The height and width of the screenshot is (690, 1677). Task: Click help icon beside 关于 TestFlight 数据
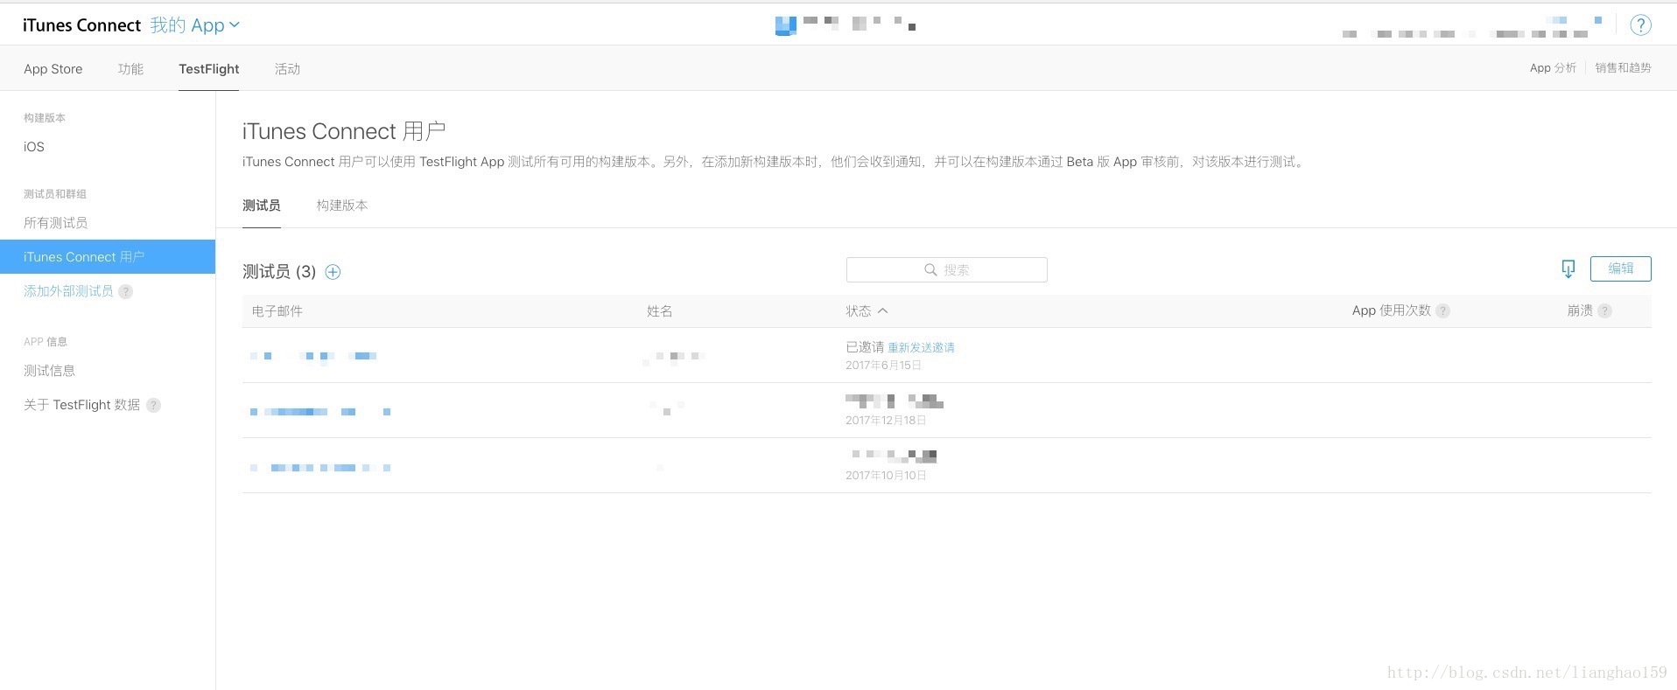point(153,405)
